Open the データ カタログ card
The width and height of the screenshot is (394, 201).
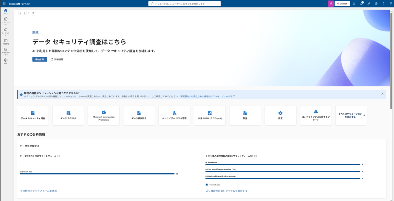click(x=68, y=115)
